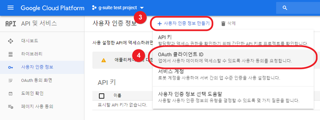This screenshot has height=120, width=320.
Task: Open OAuth 동의 화면 sidebar item
Action: click(x=42, y=80)
